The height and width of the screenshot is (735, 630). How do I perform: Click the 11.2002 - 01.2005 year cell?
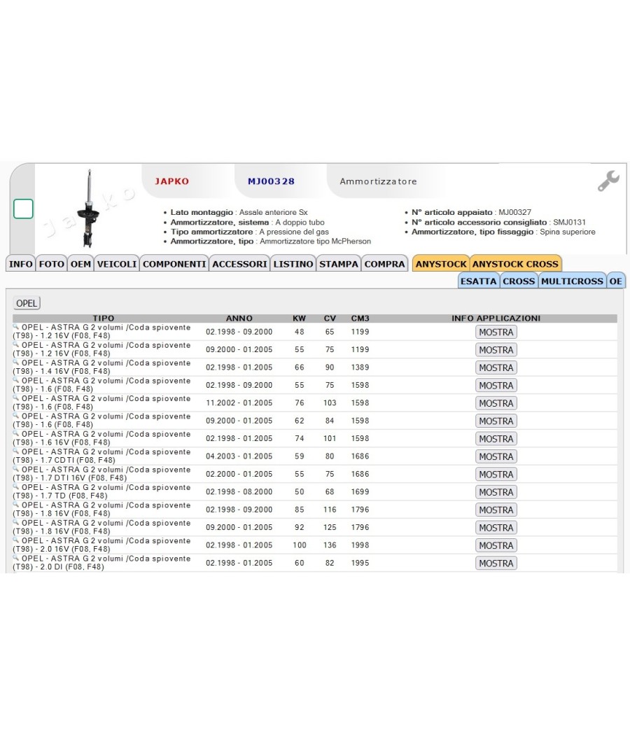point(239,403)
